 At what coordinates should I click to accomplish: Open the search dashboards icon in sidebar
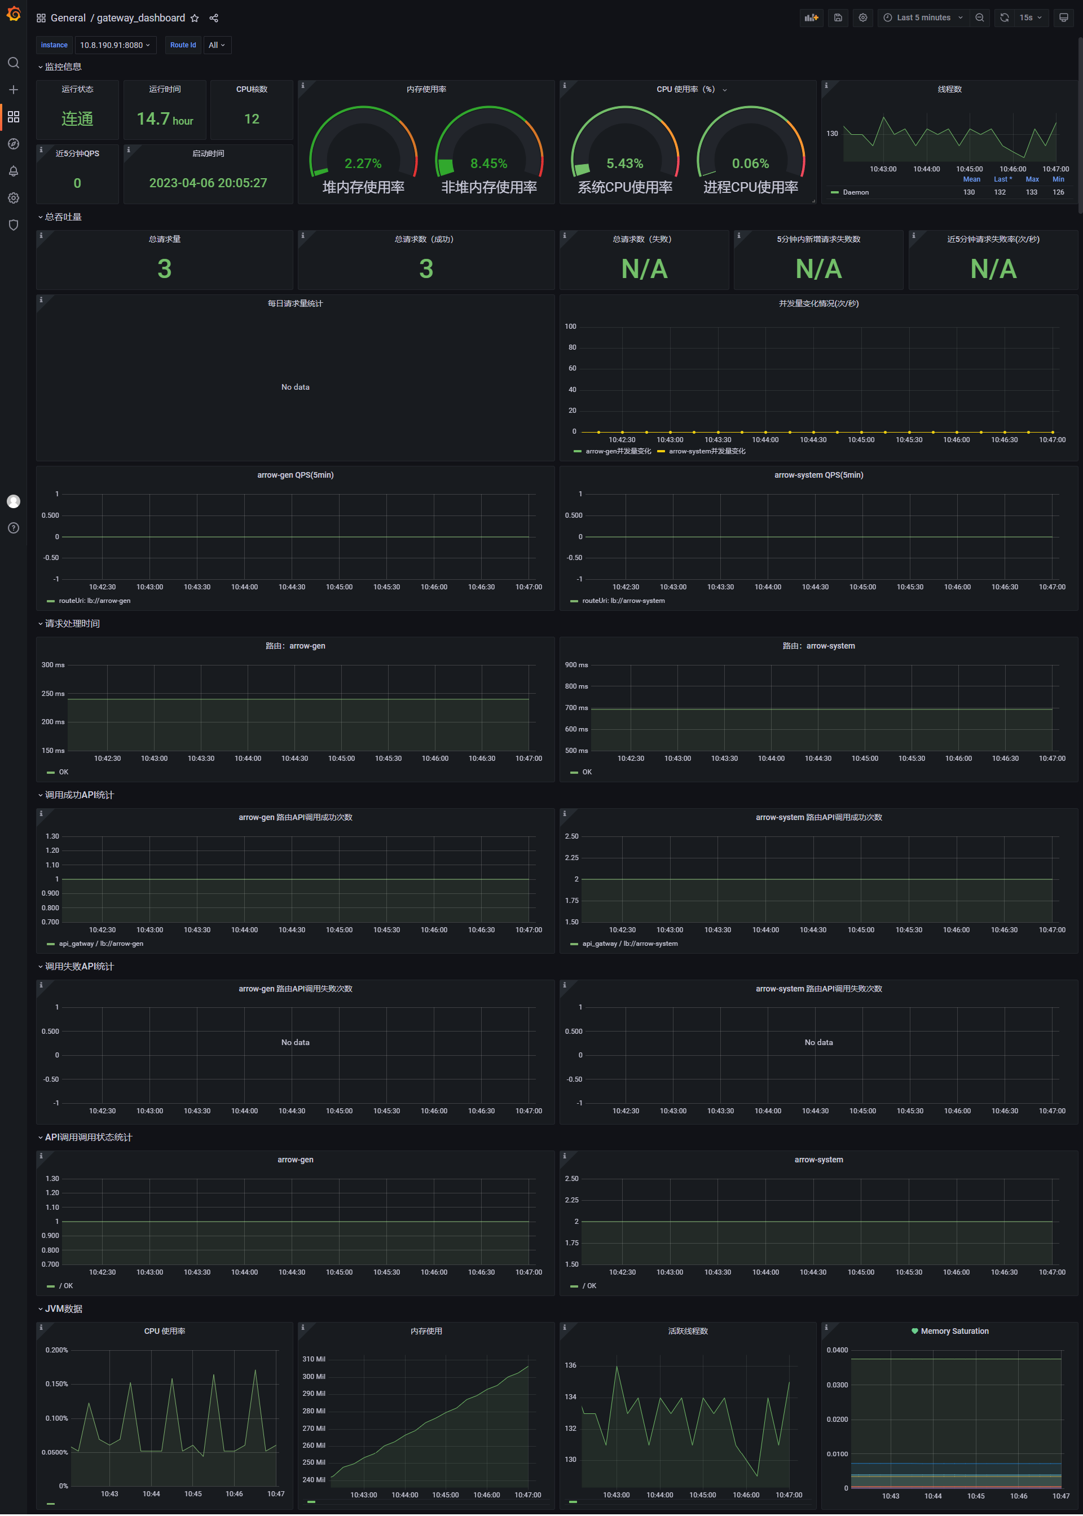pos(14,63)
